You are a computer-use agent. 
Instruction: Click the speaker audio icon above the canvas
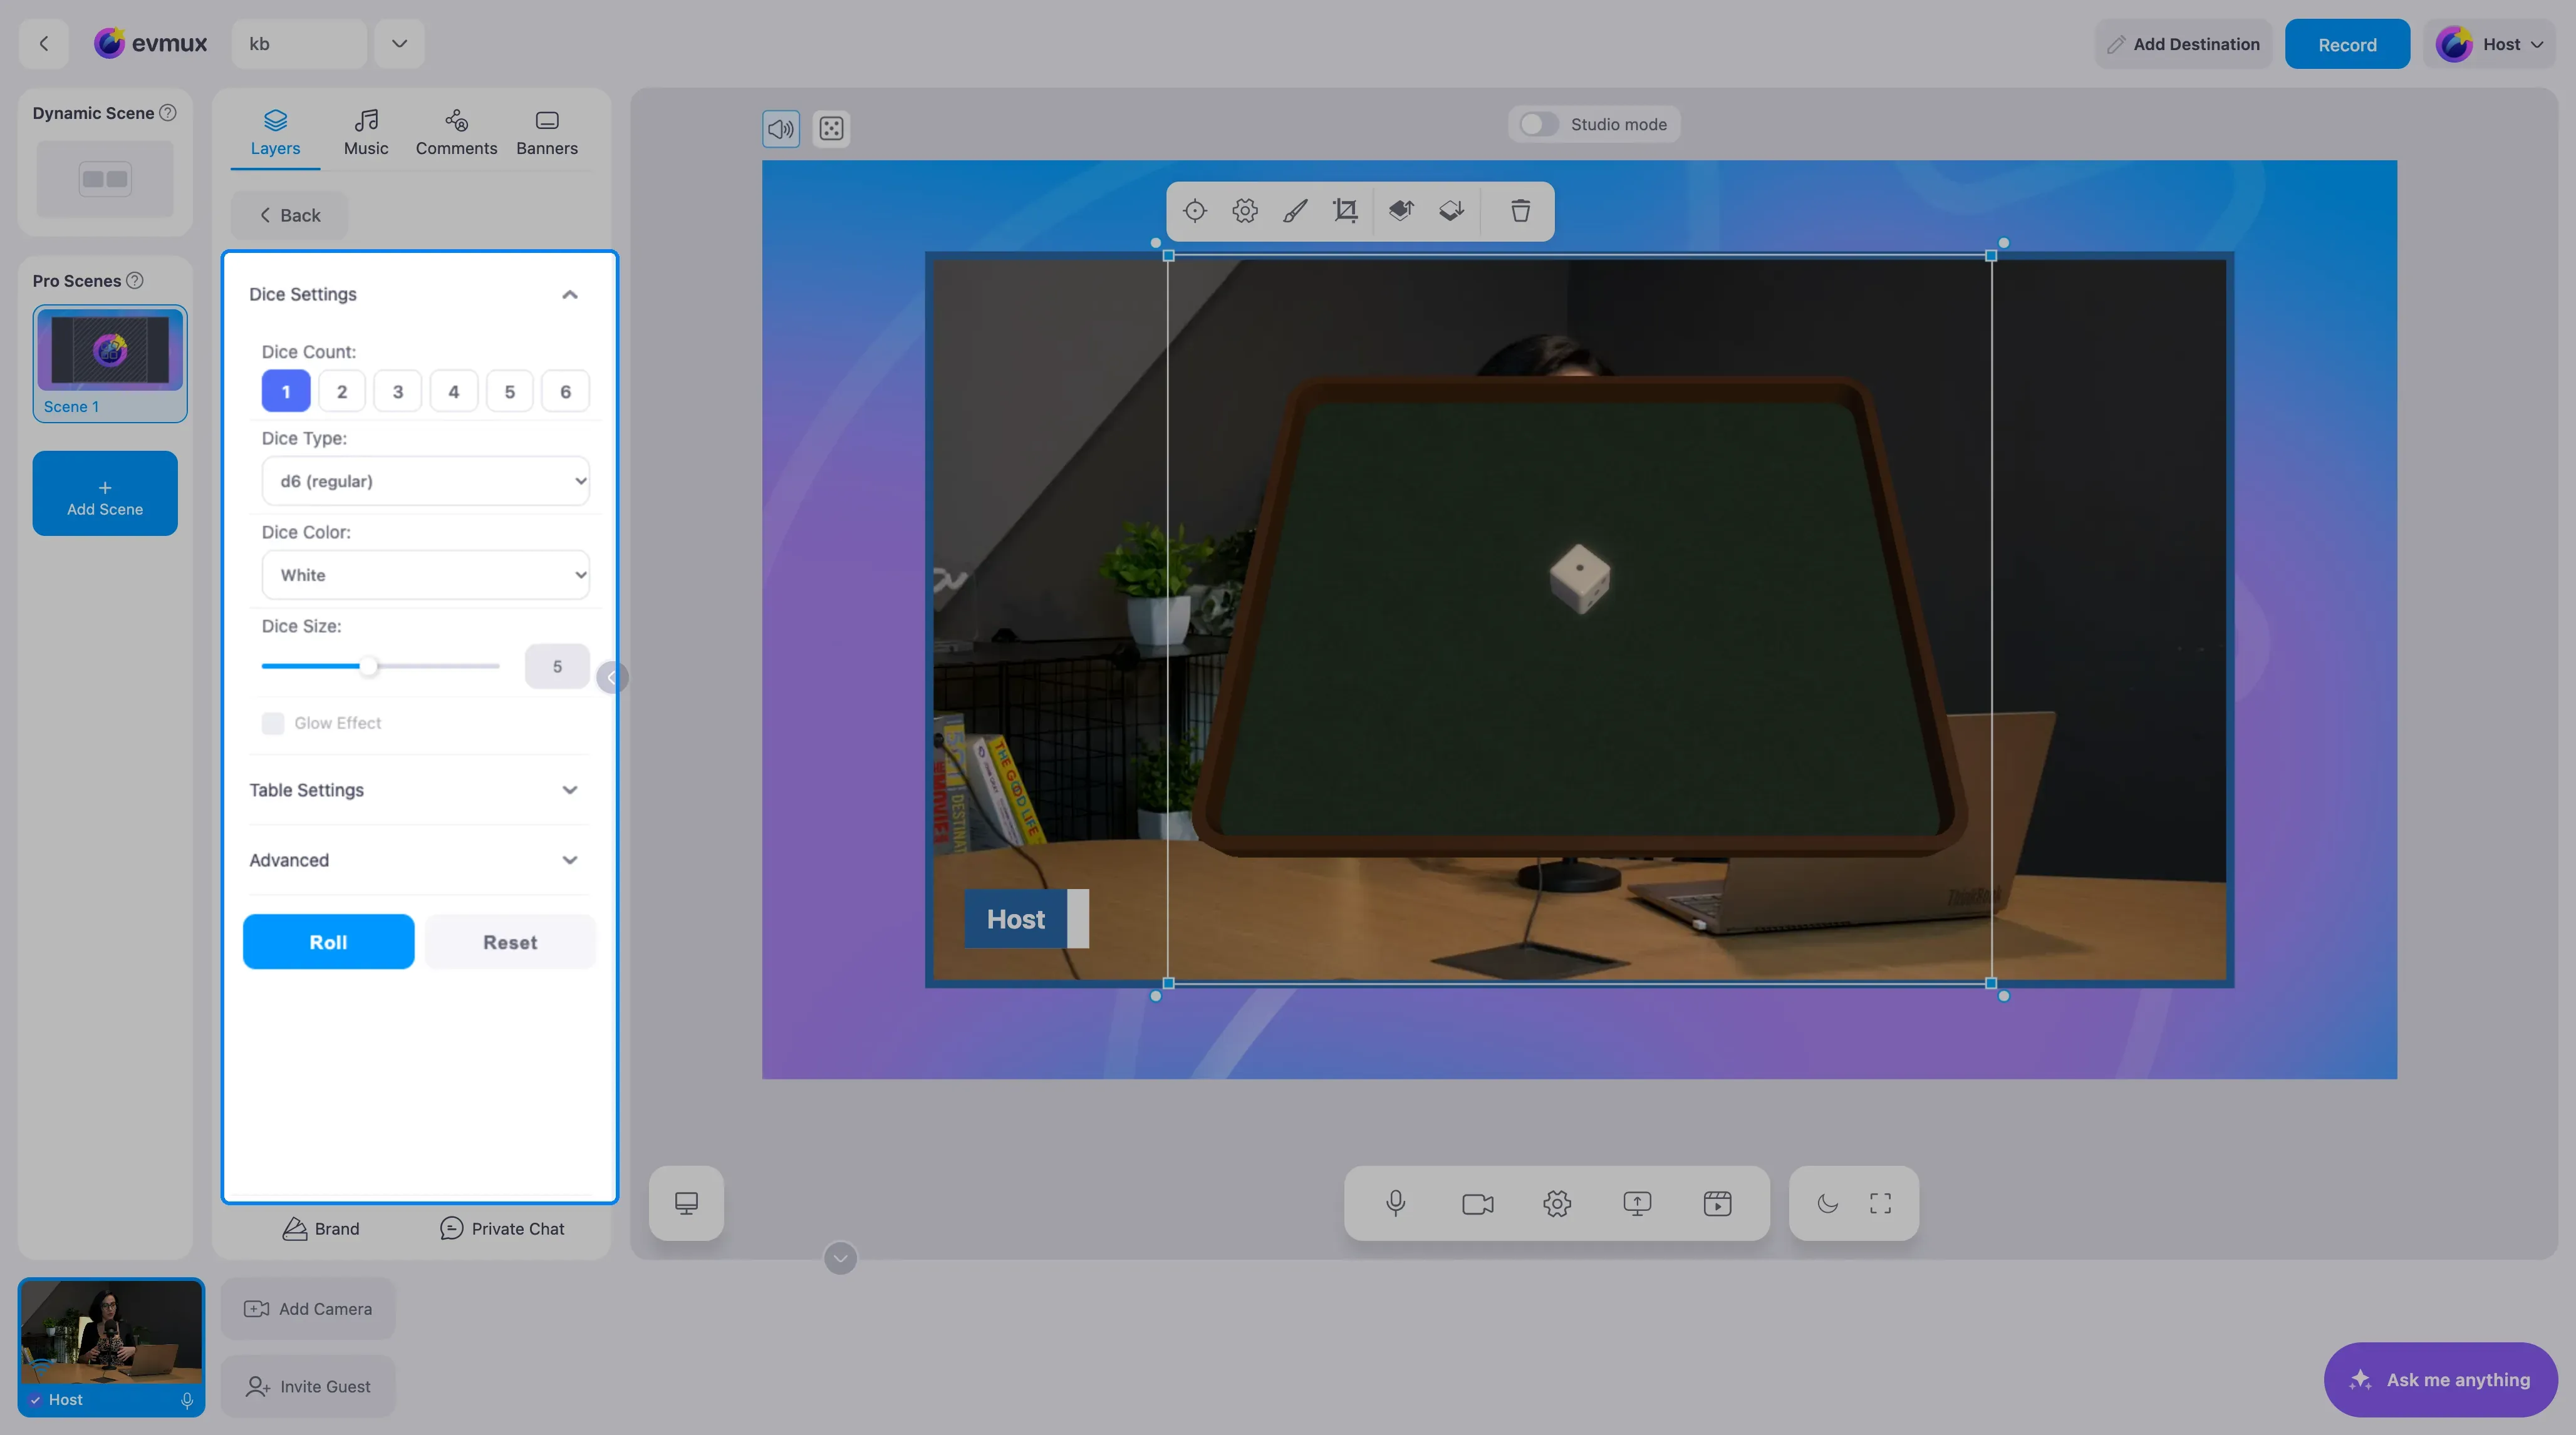[x=781, y=129]
